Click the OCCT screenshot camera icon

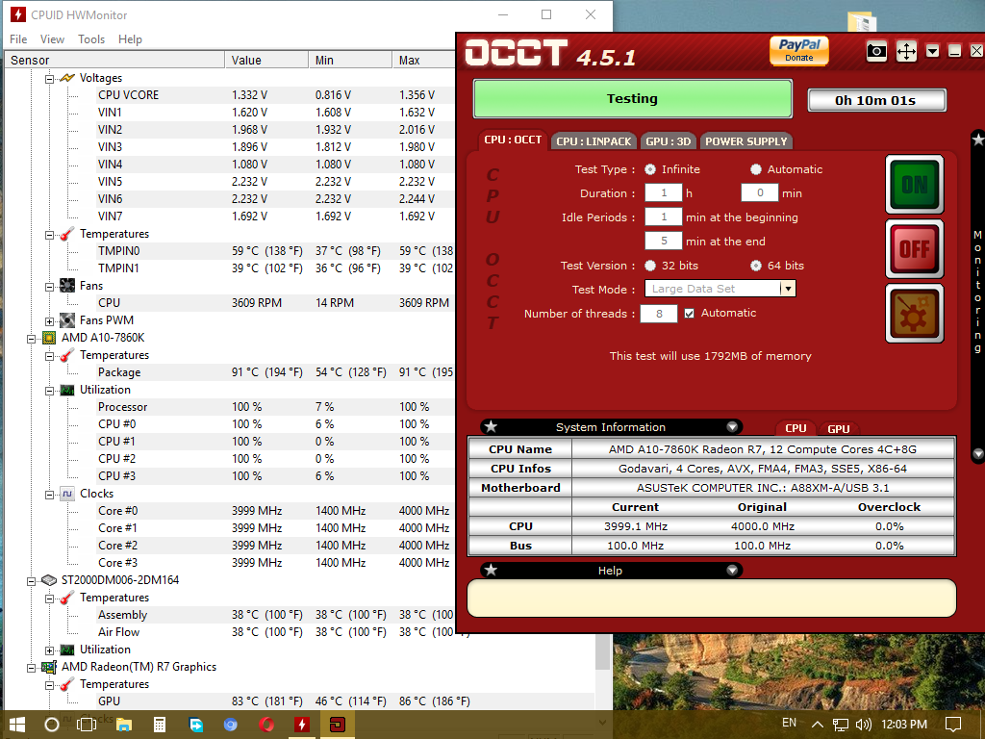[876, 51]
